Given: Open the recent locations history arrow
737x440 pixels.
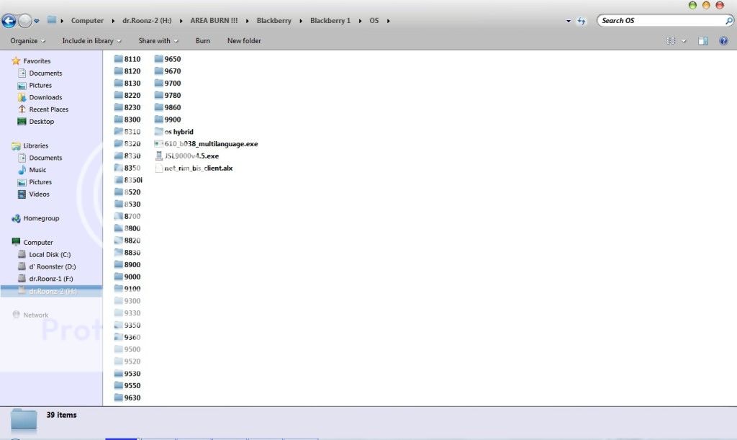Looking at the screenshot, I should [37, 21].
